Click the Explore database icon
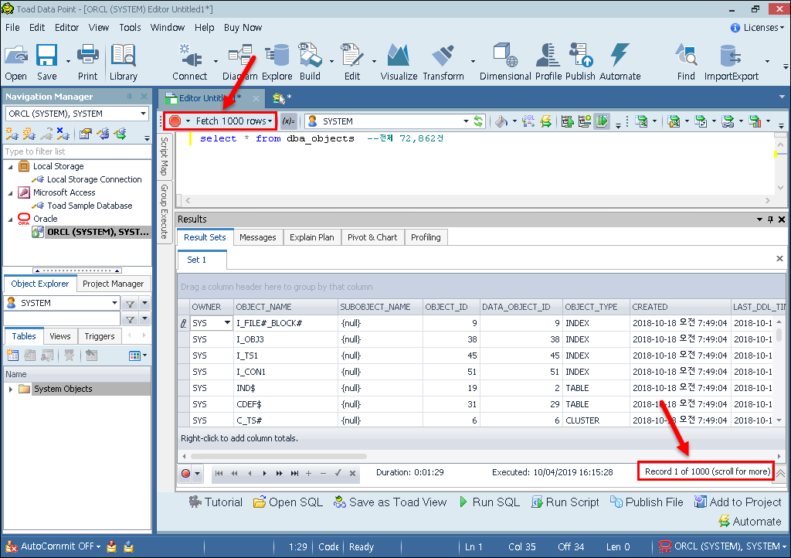The image size is (791, 558). pyautogui.click(x=277, y=61)
